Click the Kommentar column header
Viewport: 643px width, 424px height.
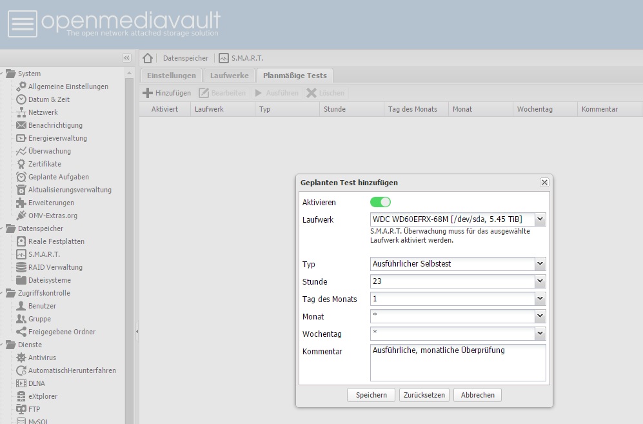click(609, 109)
